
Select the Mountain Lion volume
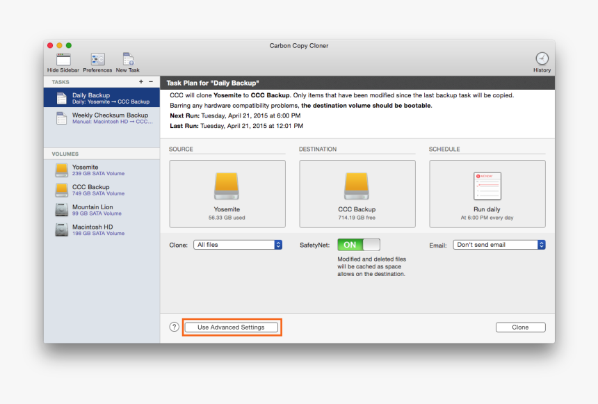pos(102,210)
